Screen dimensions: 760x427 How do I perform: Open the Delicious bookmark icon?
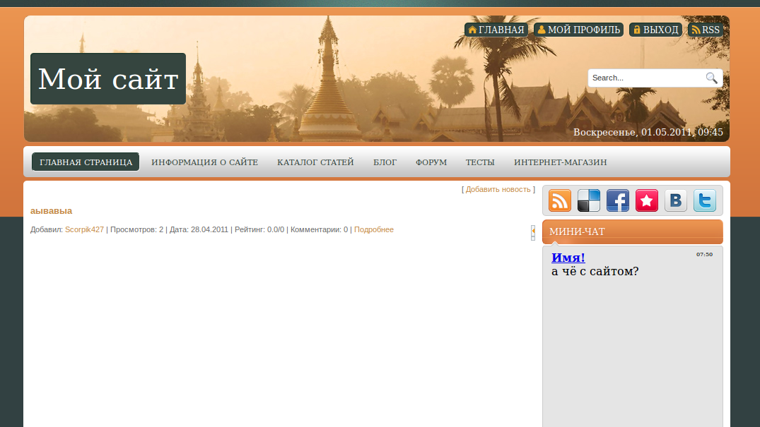(x=589, y=200)
